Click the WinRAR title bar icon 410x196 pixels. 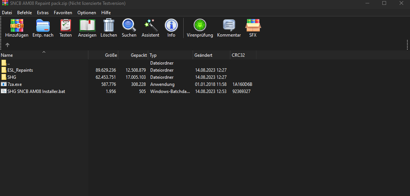click(x=5, y=3)
